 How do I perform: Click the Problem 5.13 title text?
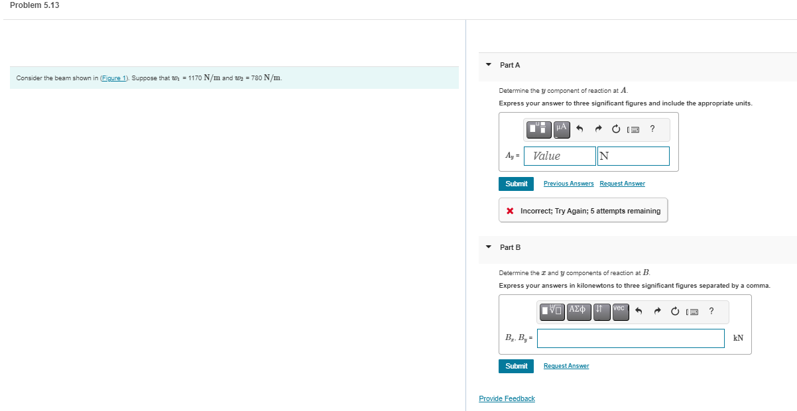[34, 5]
